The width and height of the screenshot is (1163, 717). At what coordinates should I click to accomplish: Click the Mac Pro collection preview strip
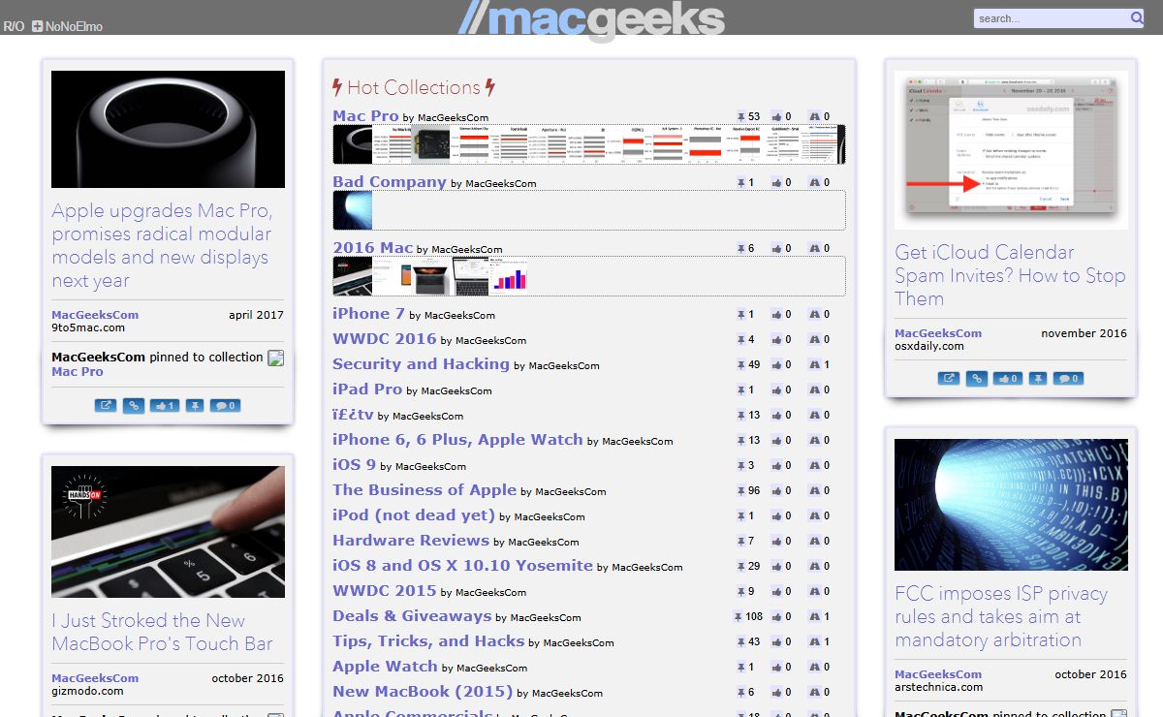[x=589, y=144]
